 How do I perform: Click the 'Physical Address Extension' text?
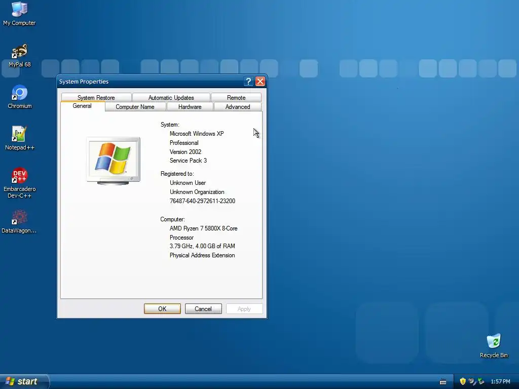202,255
